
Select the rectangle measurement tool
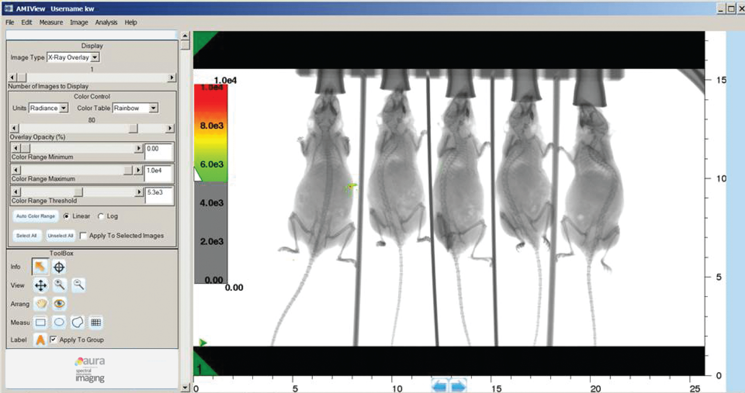click(x=40, y=322)
